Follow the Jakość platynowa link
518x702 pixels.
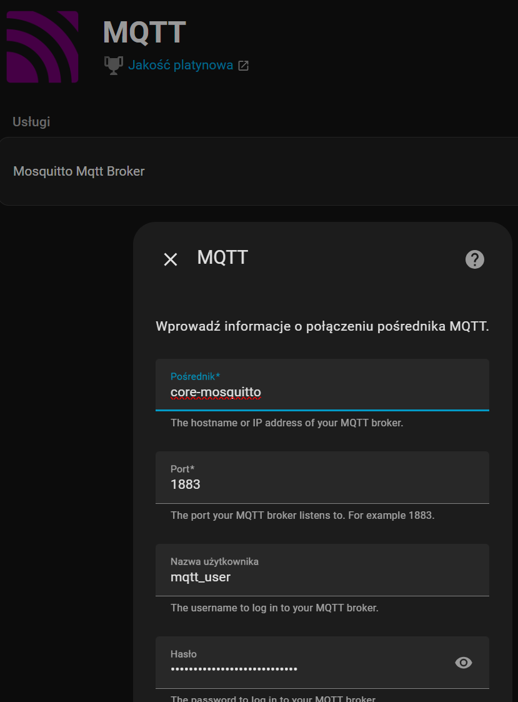click(x=180, y=65)
